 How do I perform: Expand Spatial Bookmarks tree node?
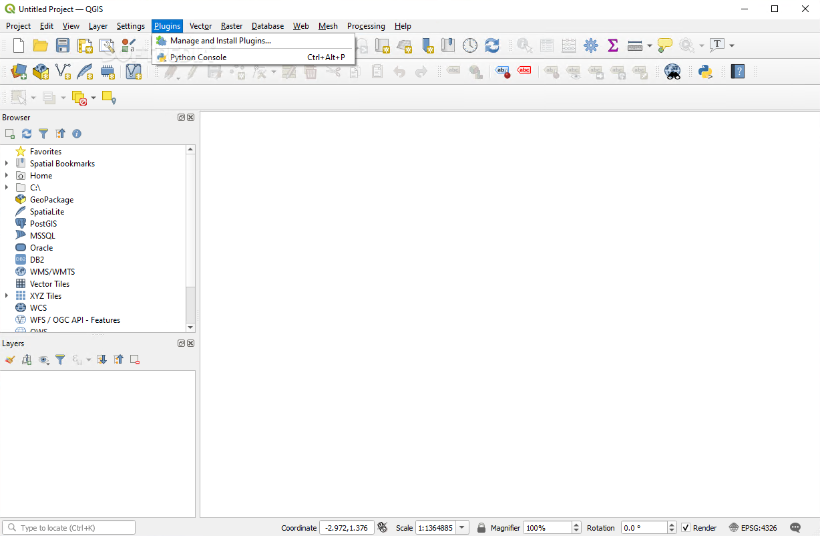[x=7, y=164]
